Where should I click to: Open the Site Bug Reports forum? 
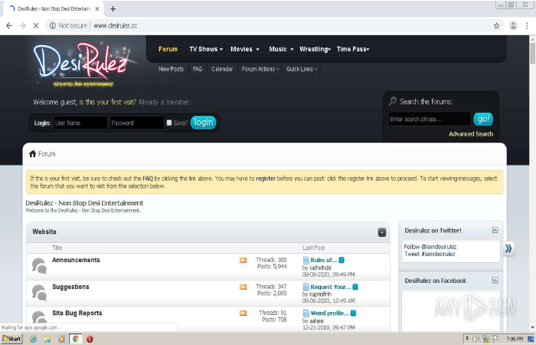pyautogui.click(x=77, y=313)
